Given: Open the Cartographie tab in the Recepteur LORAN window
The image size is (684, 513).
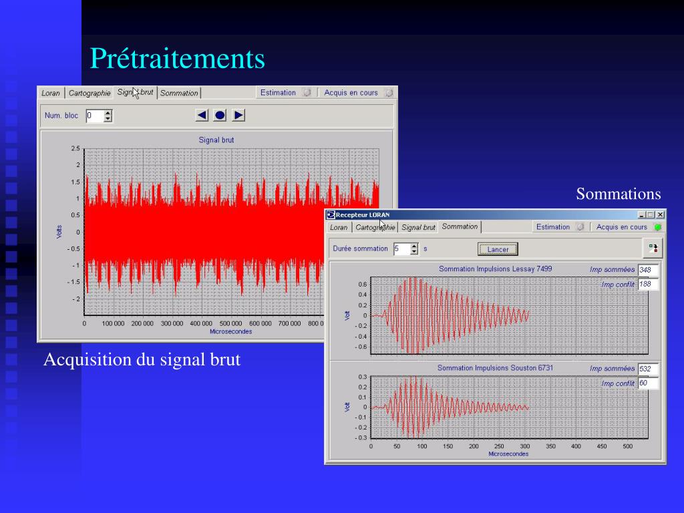Looking at the screenshot, I should (x=375, y=227).
